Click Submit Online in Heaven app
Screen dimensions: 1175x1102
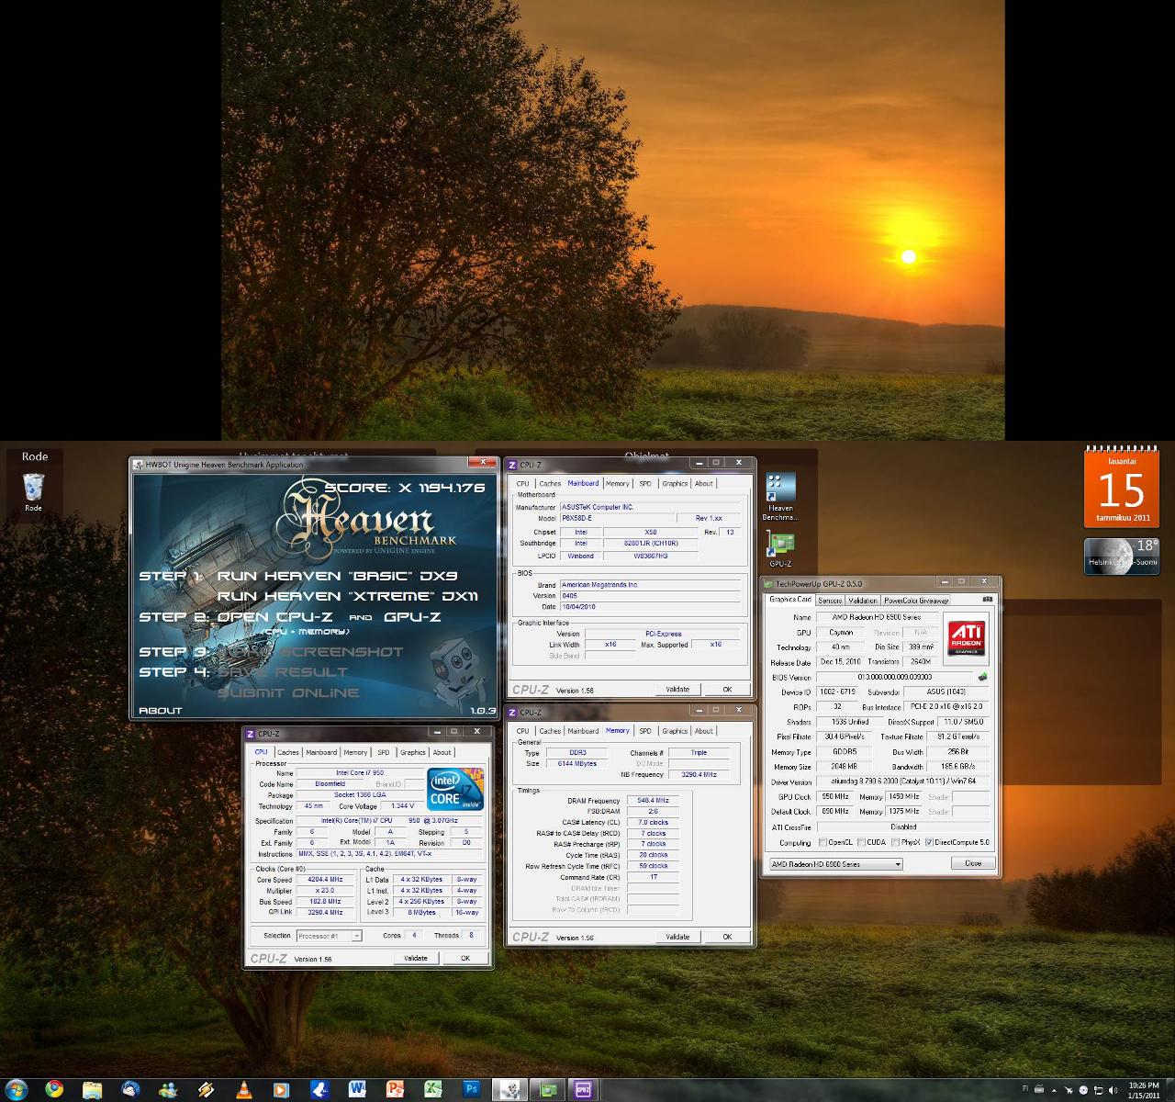[x=288, y=693]
